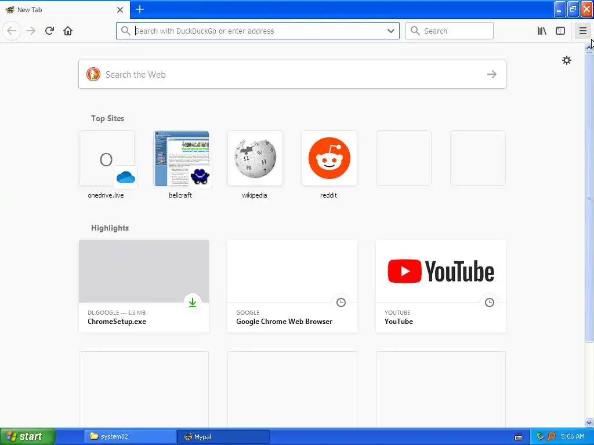The image size is (594, 445).
Task: Open the YouTube highlight card image
Action: click(441, 271)
